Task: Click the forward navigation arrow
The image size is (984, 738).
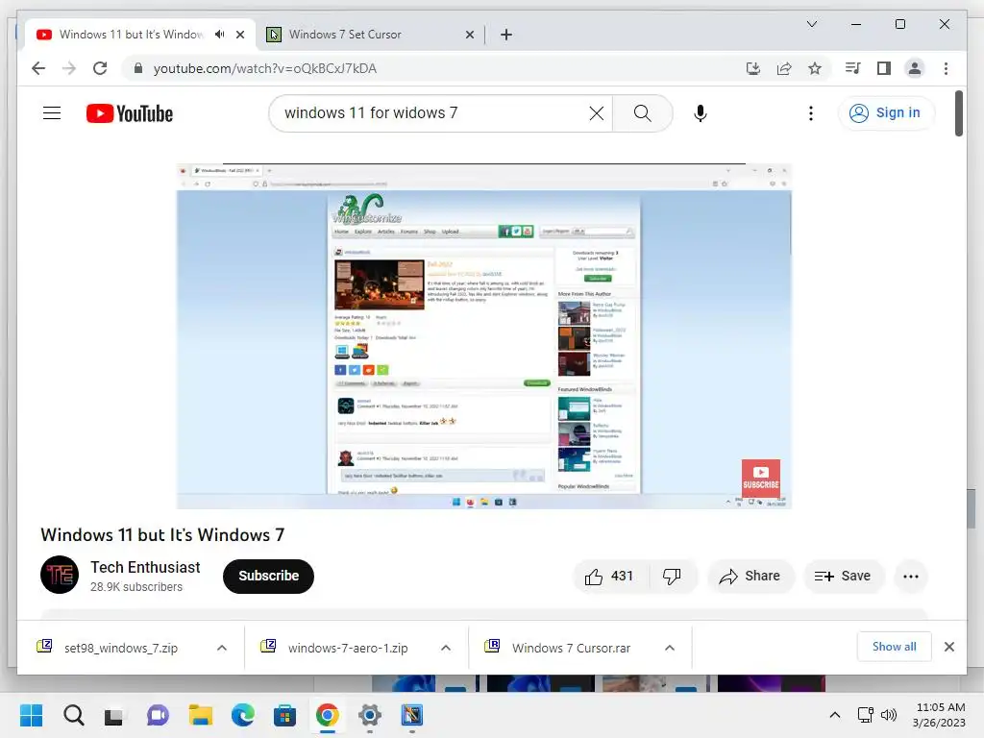Action: click(x=69, y=68)
